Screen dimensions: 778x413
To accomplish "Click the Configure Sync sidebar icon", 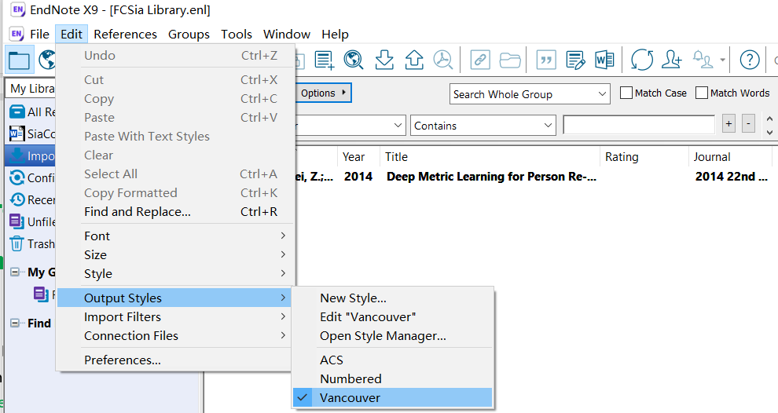I will pyautogui.click(x=17, y=177).
